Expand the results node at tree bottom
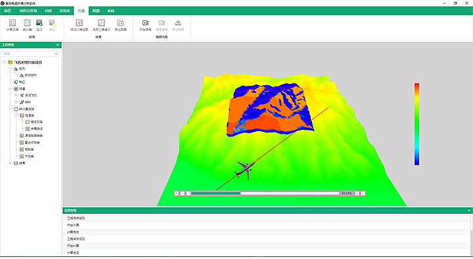The image size is (473, 259). tap(10, 163)
